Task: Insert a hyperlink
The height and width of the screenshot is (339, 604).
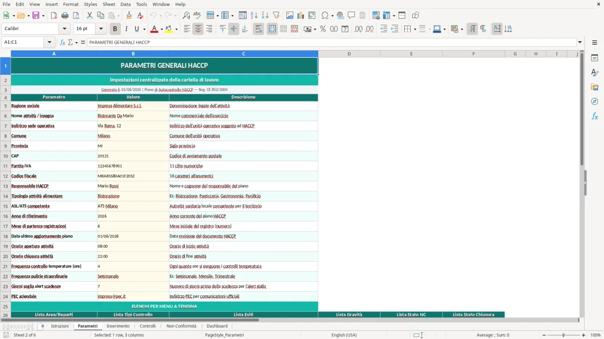Action: tap(340, 16)
